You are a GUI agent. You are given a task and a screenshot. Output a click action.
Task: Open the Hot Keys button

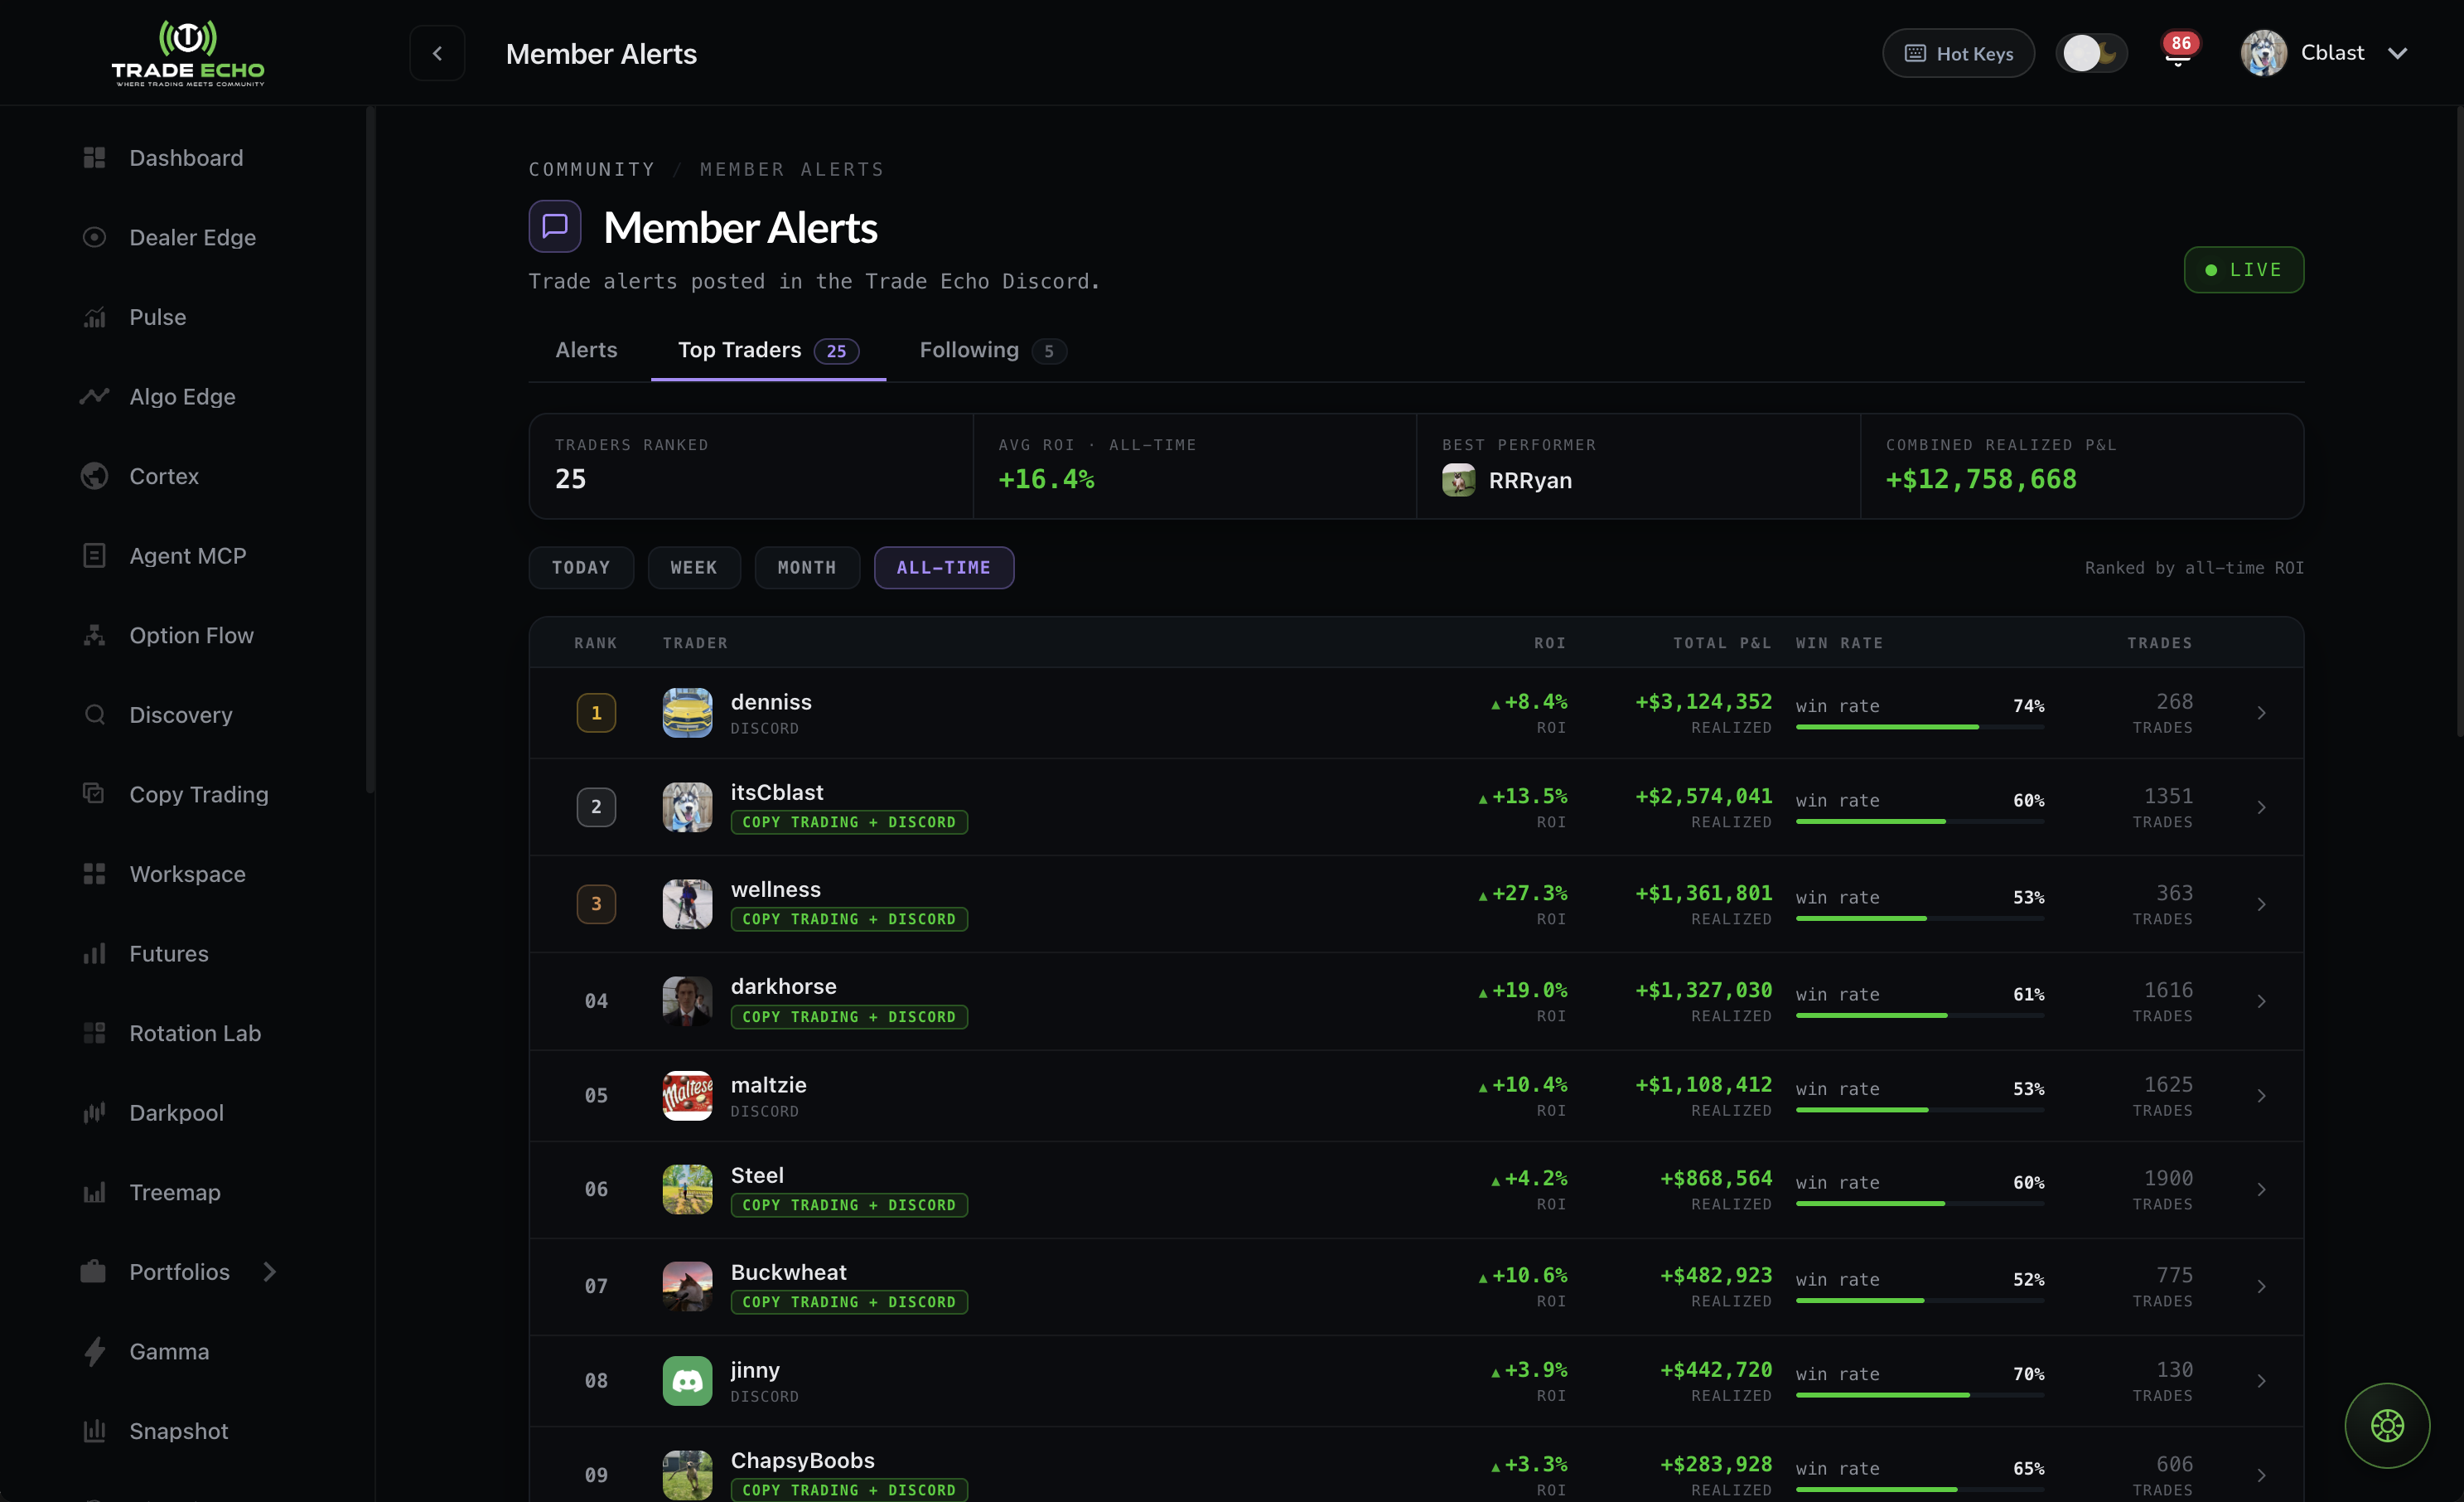(1958, 53)
